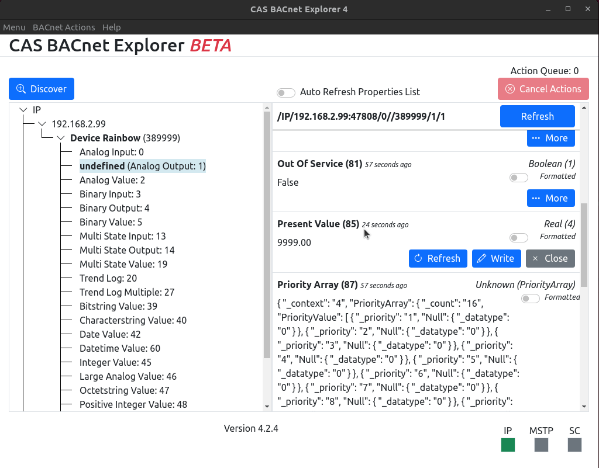Click the Cancel Actions circle-x icon
599x468 pixels.
point(510,89)
